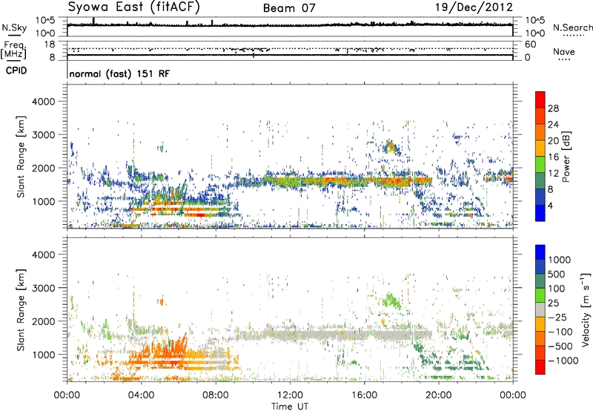Click the '500' label on velocity colorbar

click(x=557, y=274)
